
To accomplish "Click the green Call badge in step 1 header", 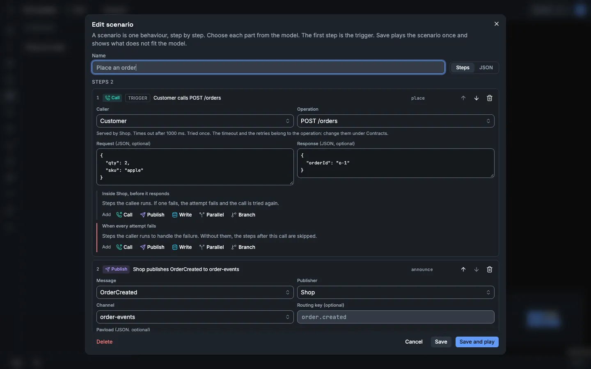I will [112, 98].
